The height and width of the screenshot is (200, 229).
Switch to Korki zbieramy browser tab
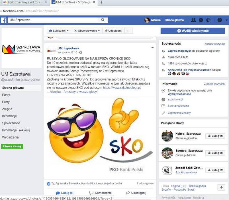[x=24, y=3]
